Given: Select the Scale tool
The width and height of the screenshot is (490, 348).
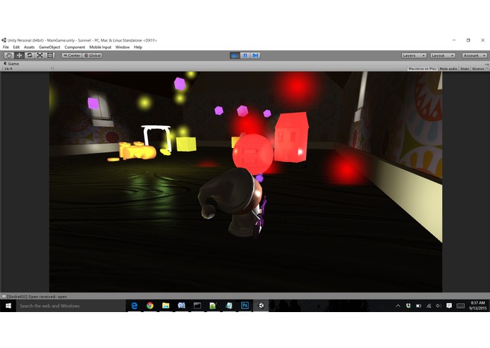Looking at the screenshot, I should [x=40, y=56].
